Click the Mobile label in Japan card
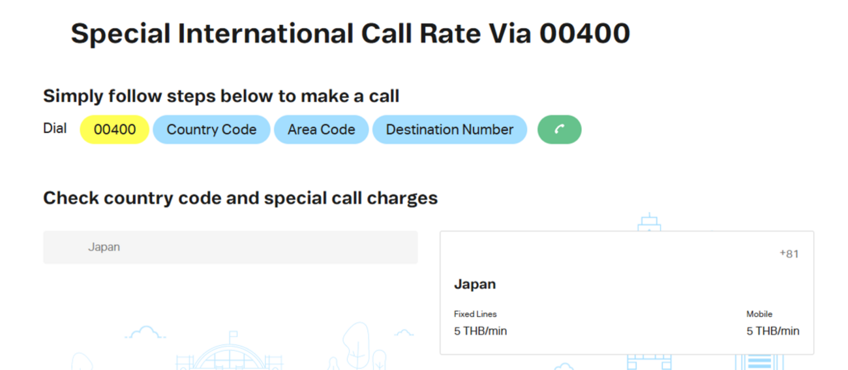 click(x=759, y=314)
